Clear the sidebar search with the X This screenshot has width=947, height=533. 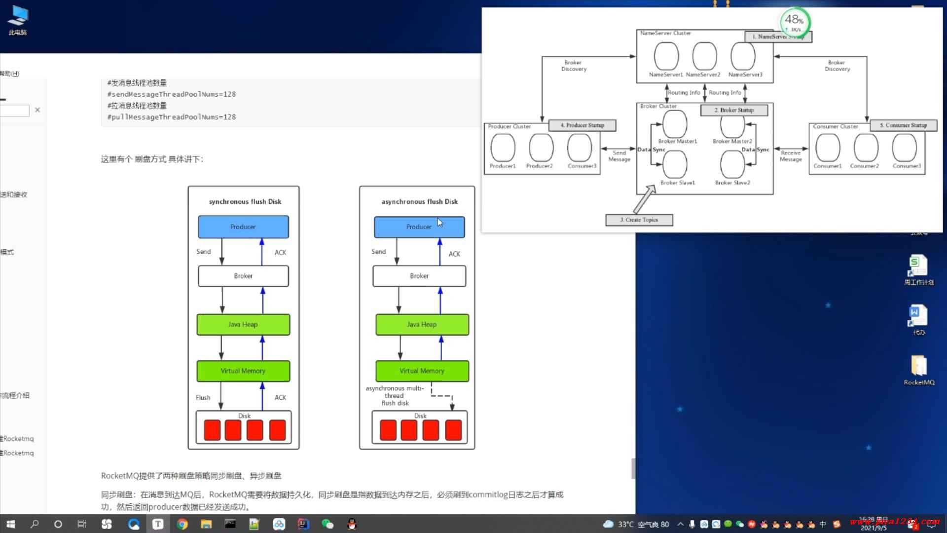[37, 110]
